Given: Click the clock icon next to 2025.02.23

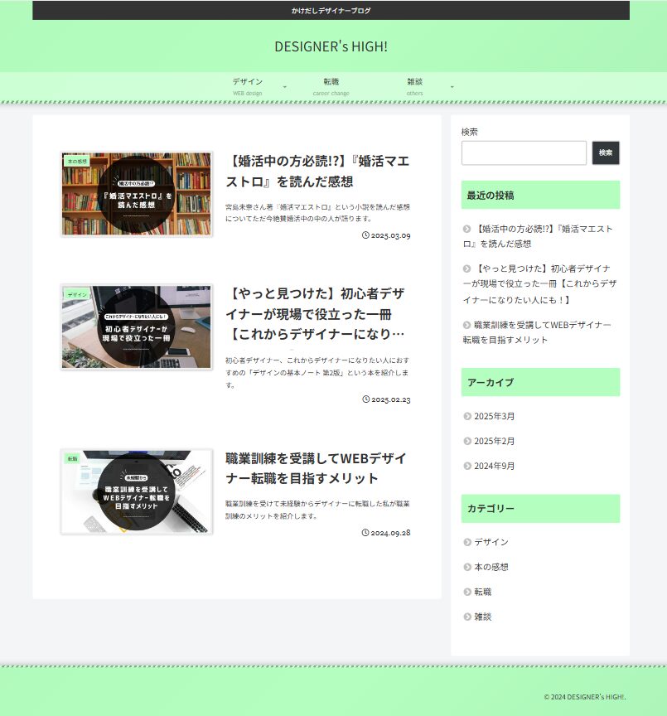Looking at the screenshot, I should [x=366, y=399].
